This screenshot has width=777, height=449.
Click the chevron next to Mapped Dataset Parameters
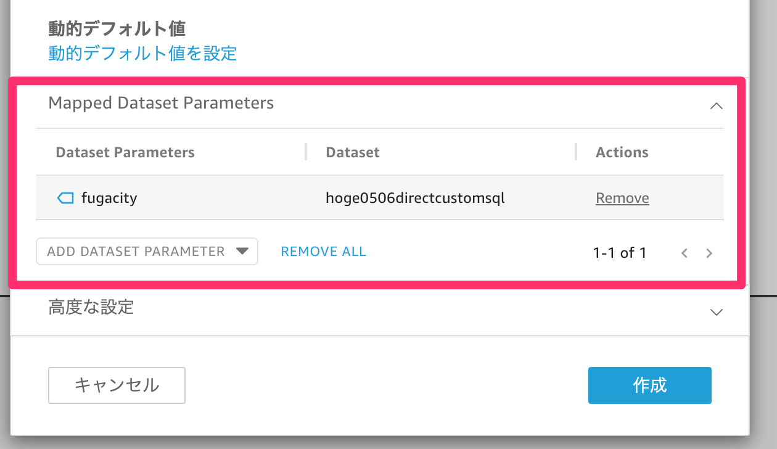coord(716,105)
